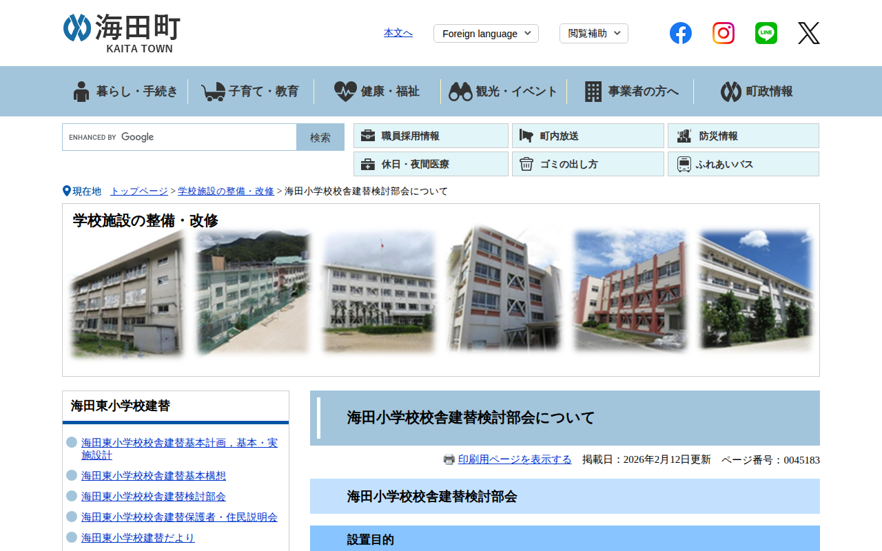Jump to 本文へ link
Screen dimensions: 882x551
tap(398, 32)
